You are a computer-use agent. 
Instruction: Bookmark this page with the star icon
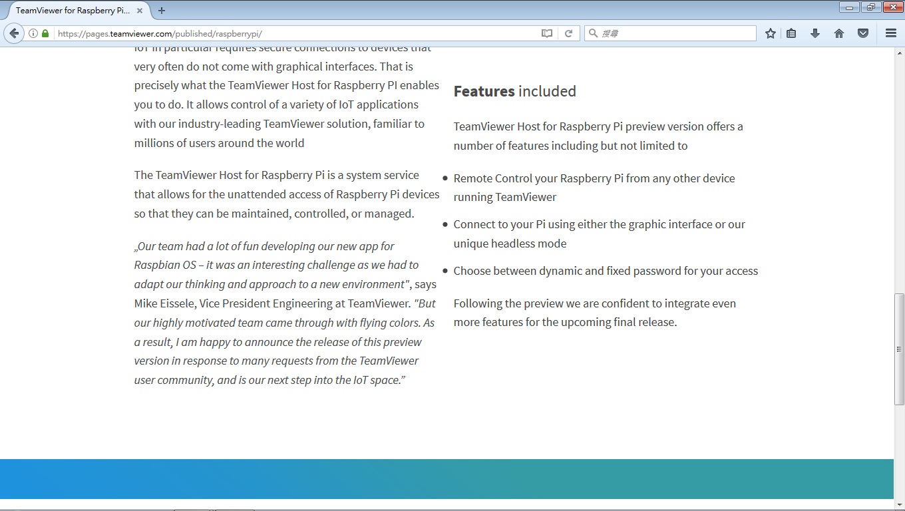[771, 33]
